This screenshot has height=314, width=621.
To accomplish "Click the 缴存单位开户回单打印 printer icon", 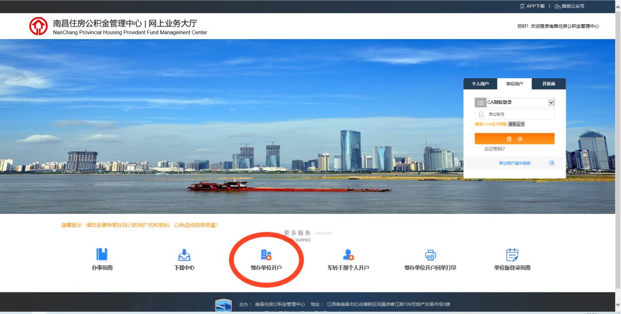I will (430, 255).
